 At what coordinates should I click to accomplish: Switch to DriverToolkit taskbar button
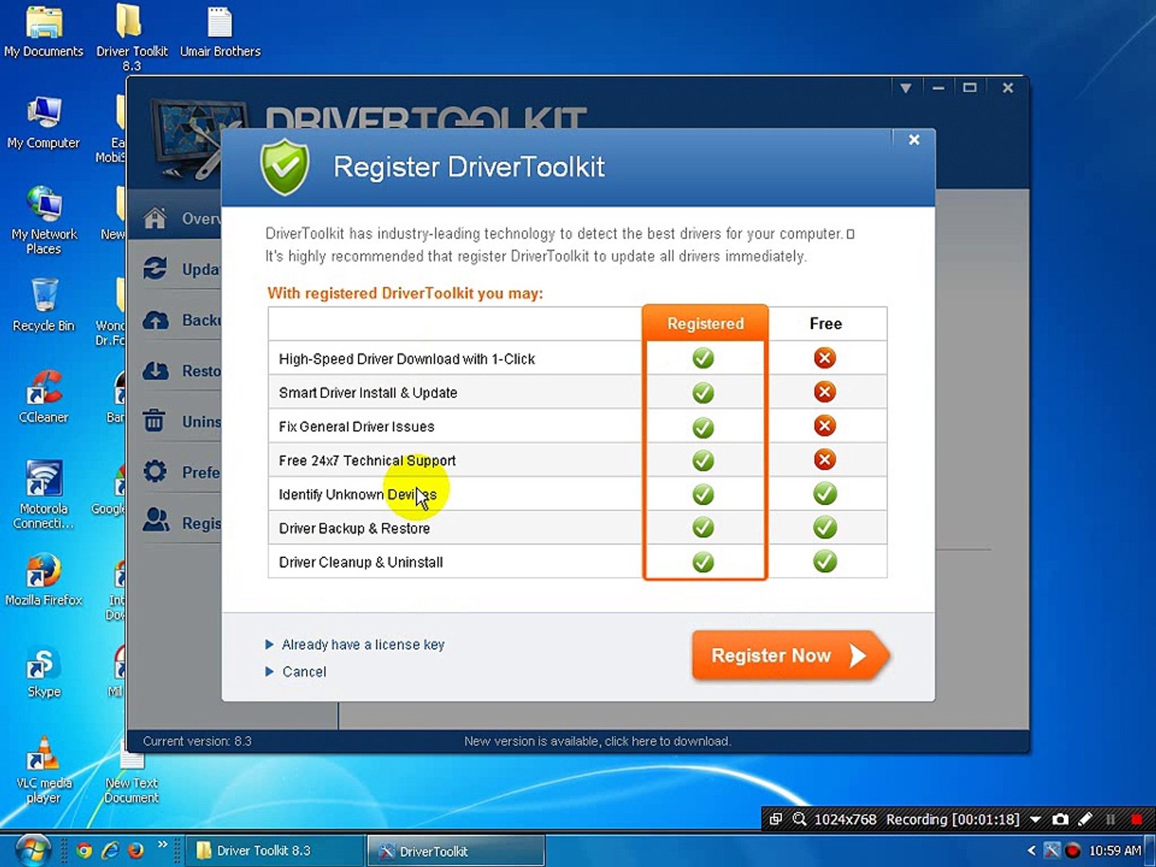(456, 850)
